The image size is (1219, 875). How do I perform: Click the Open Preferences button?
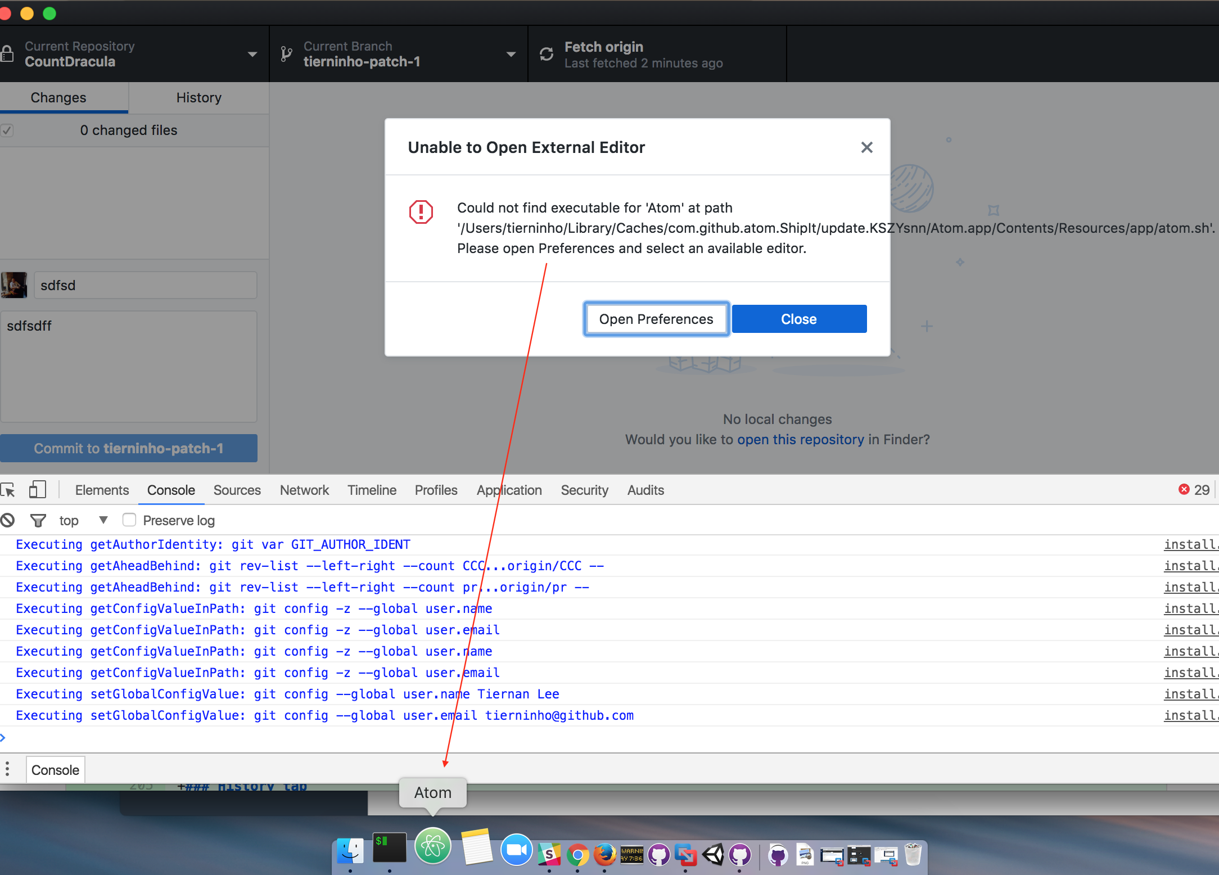pos(656,319)
